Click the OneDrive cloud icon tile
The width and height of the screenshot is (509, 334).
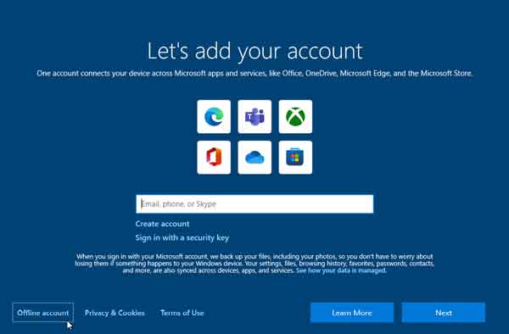tap(255, 158)
